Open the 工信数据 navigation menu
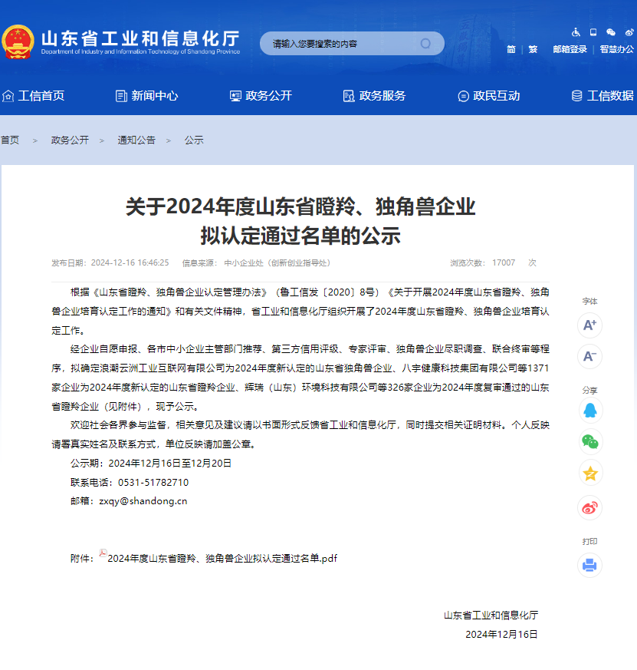The width and height of the screenshot is (637, 670). (603, 96)
